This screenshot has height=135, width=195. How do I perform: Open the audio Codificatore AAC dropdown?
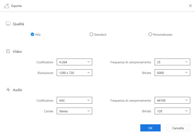74,100
